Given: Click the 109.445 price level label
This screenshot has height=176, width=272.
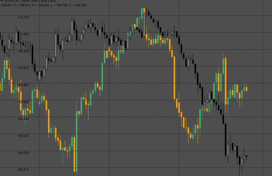Looking at the screenshot, I should tap(23, 119).
